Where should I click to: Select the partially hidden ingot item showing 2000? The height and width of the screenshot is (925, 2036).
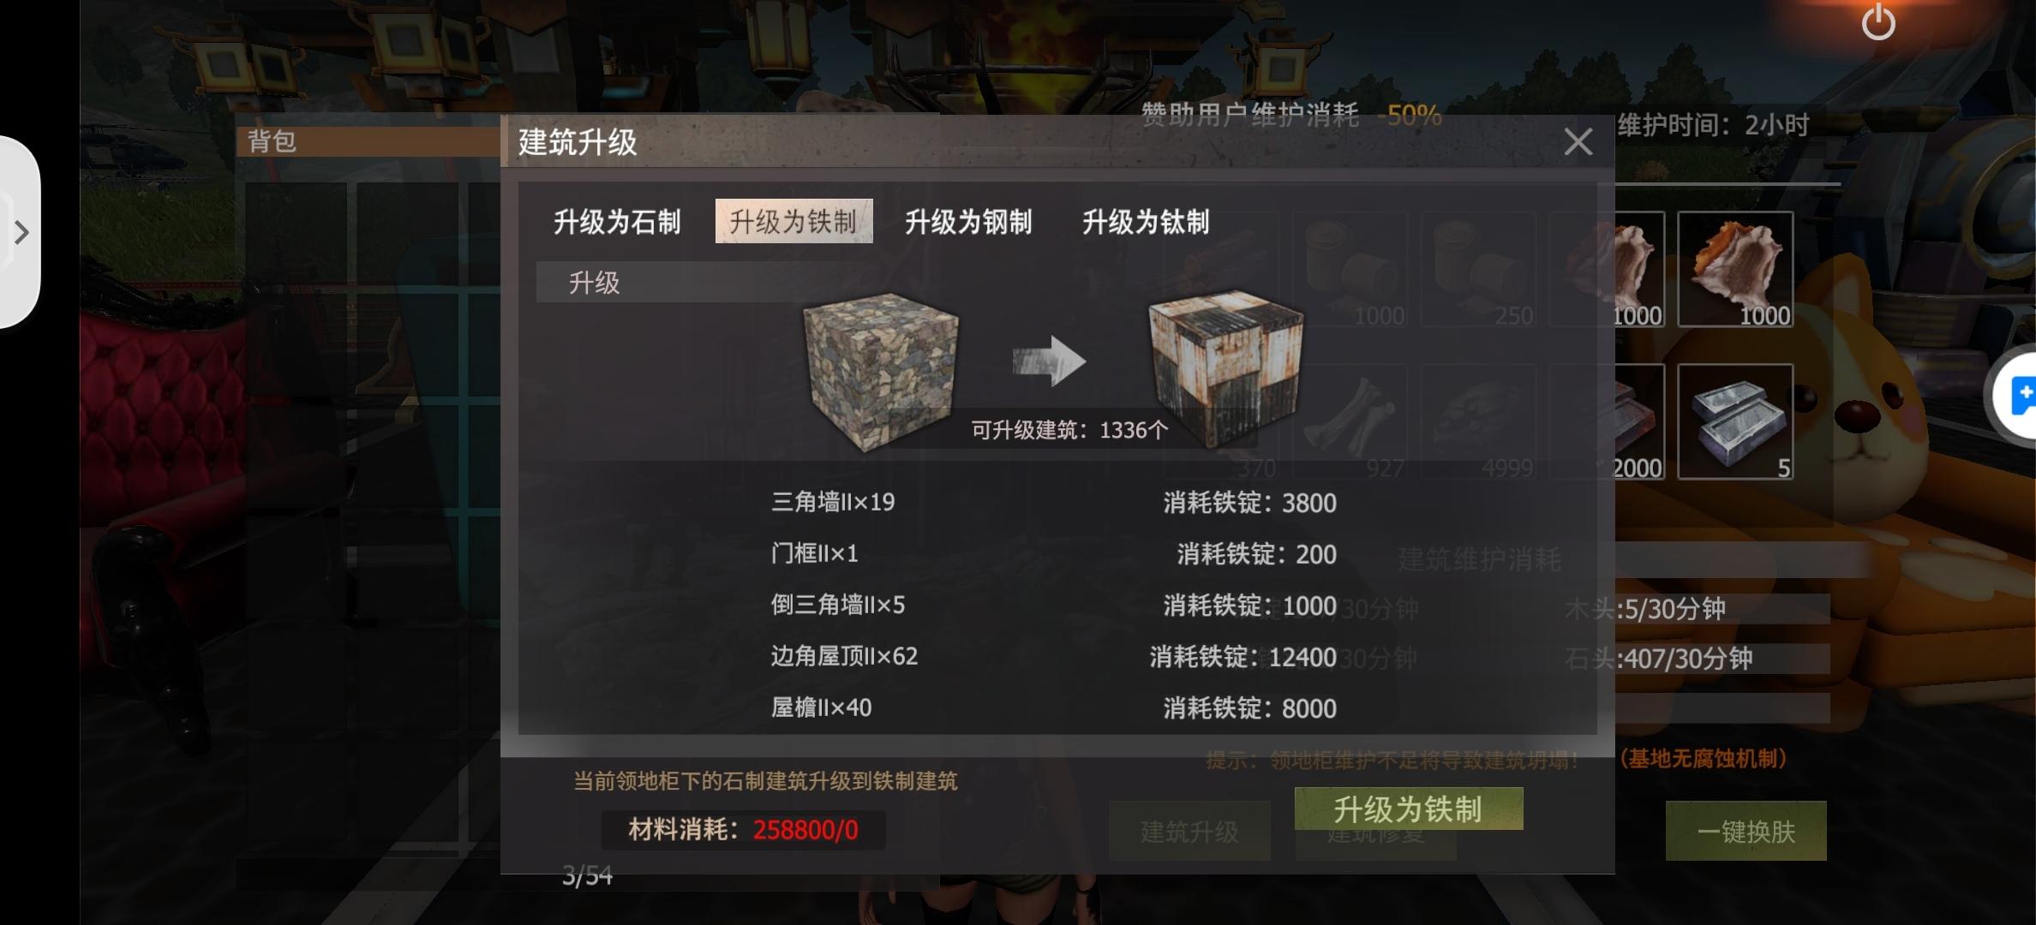click(x=1639, y=421)
